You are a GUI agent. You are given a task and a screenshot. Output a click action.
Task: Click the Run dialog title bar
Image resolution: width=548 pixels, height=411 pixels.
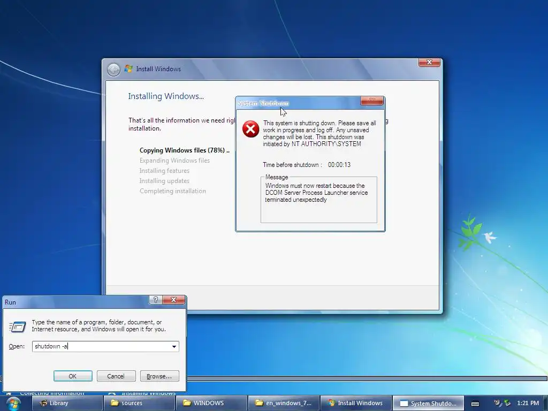[76, 302]
